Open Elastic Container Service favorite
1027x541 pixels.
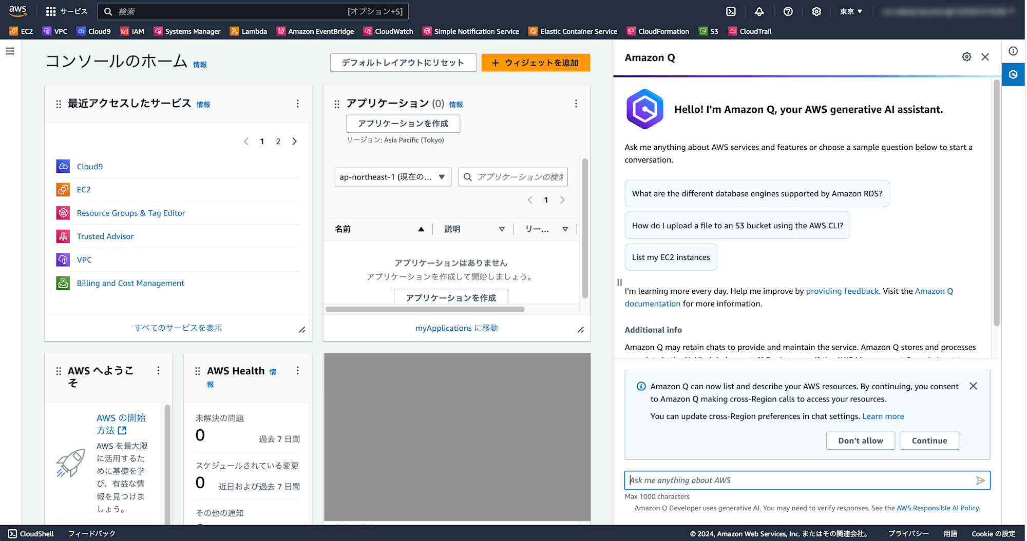tap(573, 31)
